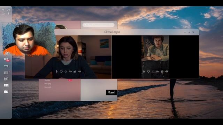The image size is (223, 125).
Task: Open the settings gear in the sidebar
Action: 6,53
